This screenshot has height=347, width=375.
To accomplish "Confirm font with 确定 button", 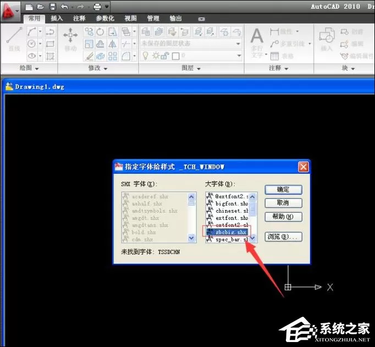I will (283, 190).
